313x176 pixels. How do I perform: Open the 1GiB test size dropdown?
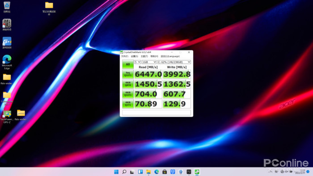click(x=149, y=62)
